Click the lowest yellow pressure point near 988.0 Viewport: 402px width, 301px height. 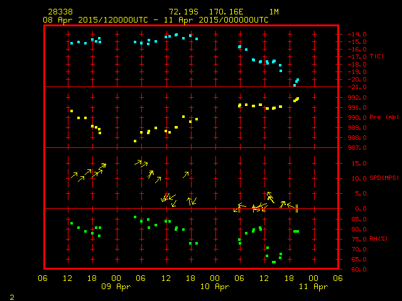[135, 141]
